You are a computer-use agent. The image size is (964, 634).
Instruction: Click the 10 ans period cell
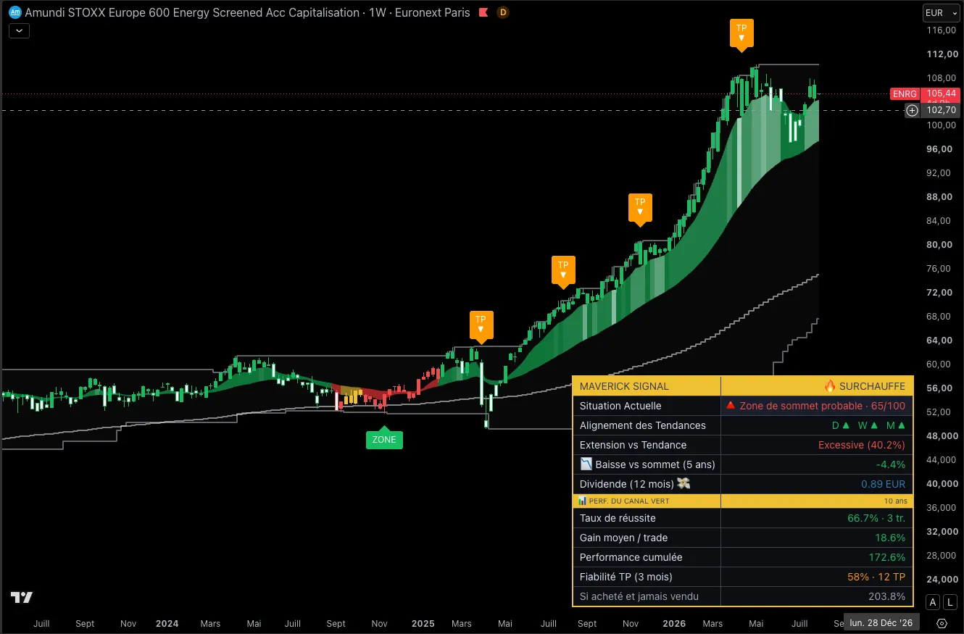(x=895, y=501)
